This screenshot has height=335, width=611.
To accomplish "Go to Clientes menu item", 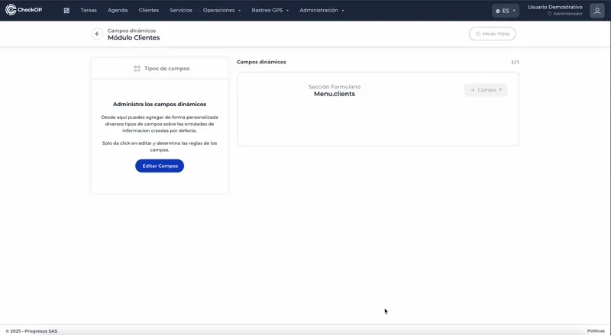I will point(149,10).
